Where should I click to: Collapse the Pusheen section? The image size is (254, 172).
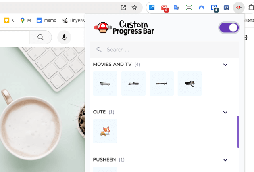225,160
